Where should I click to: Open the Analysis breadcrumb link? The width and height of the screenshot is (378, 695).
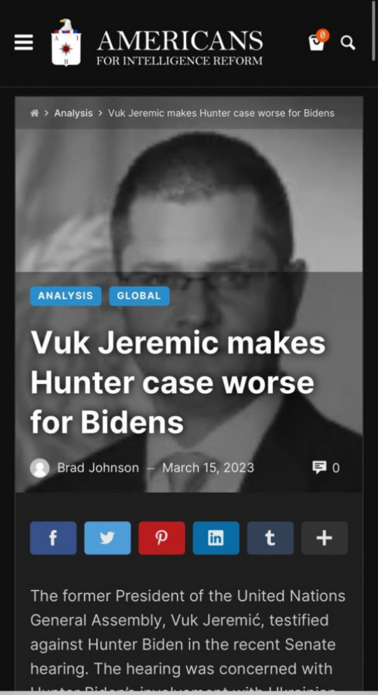(x=73, y=113)
